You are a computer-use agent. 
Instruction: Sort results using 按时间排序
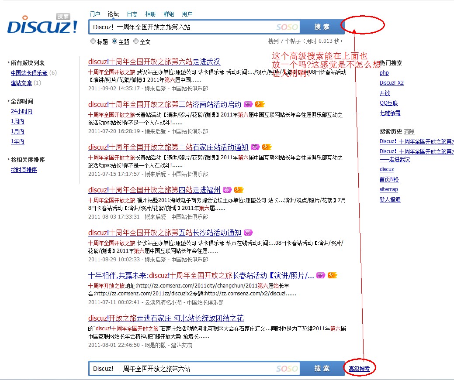[x=24, y=170]
